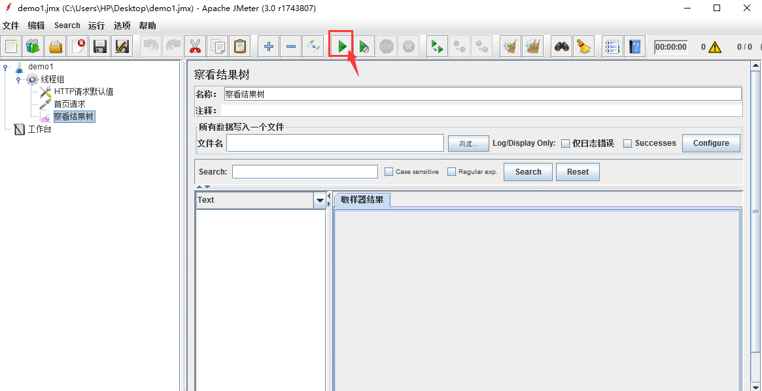
Task: Select 首页请求 sampler in the tree
Action: coord(69,104)
